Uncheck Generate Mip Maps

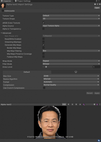click(43, 45)
